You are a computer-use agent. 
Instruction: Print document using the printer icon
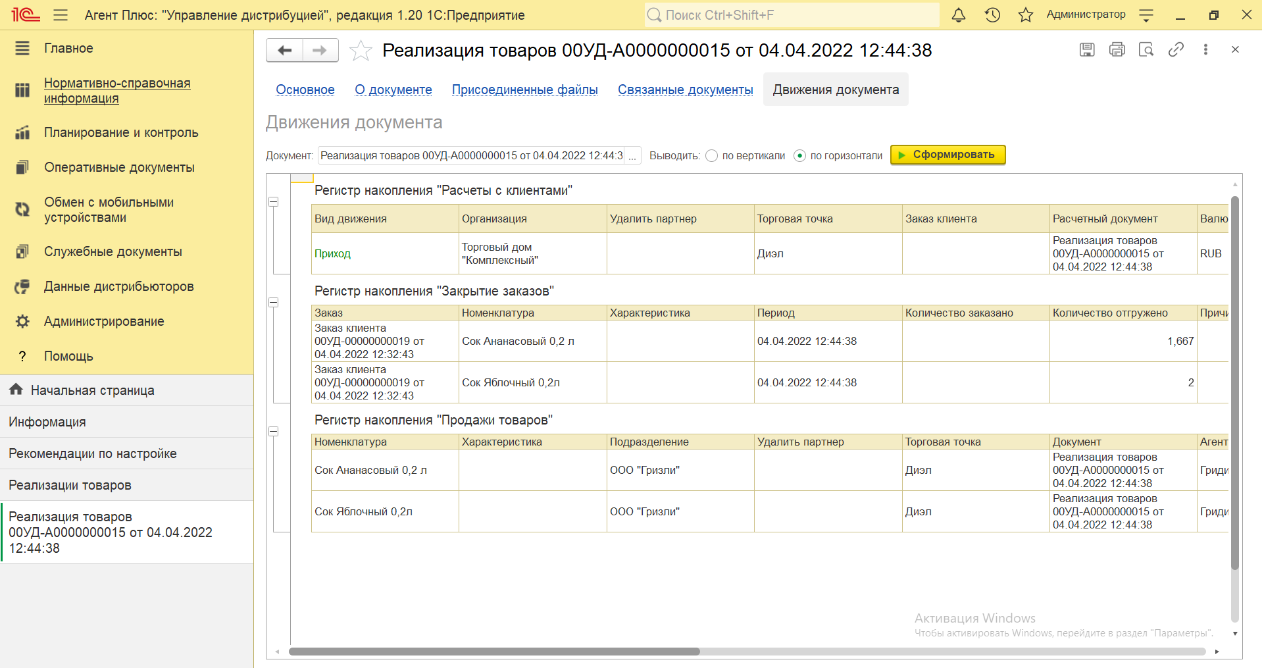coord(1117,49)
